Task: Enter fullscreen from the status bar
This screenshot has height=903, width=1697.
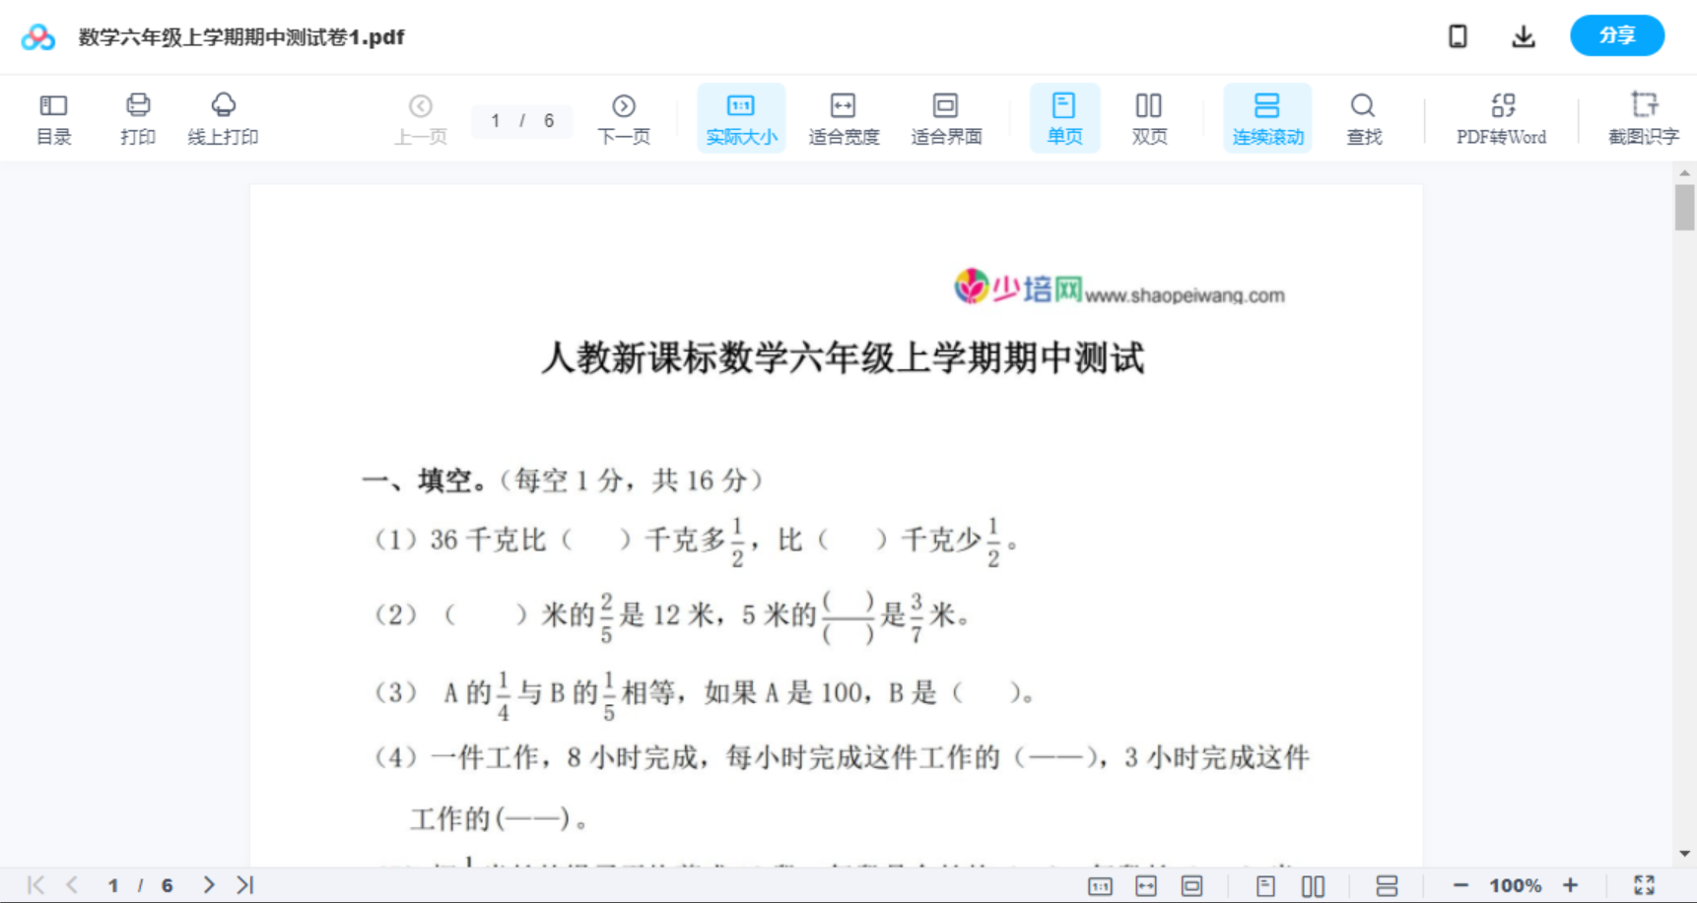Action: [1642, 884]
